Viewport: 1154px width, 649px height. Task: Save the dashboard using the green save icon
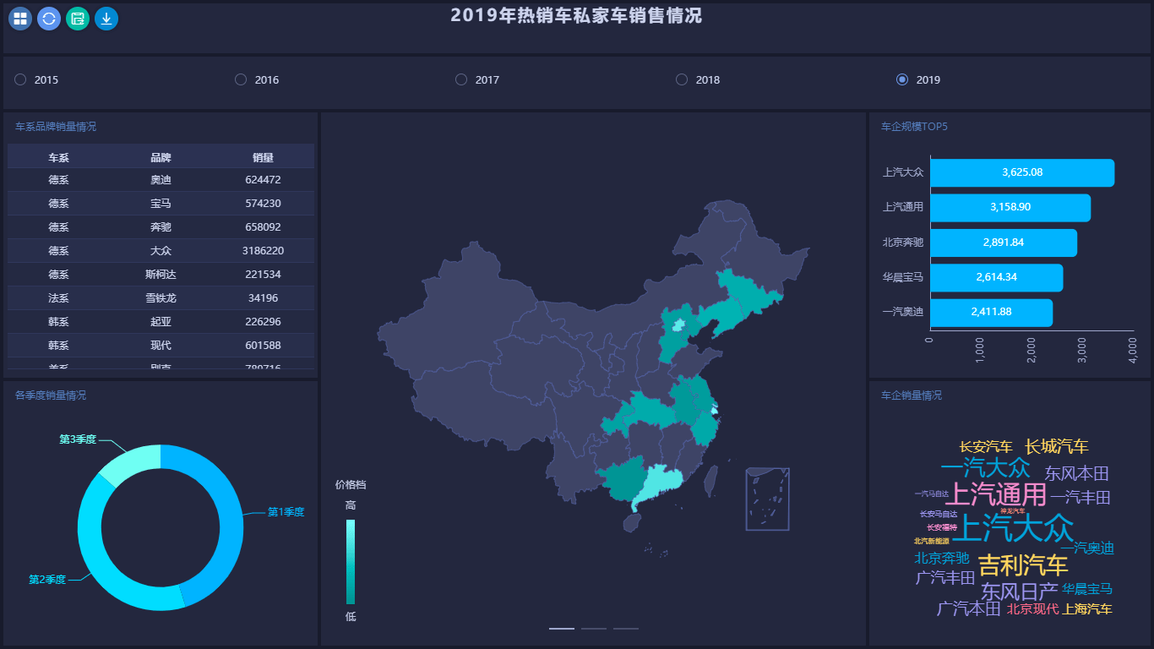pos(77,18)
